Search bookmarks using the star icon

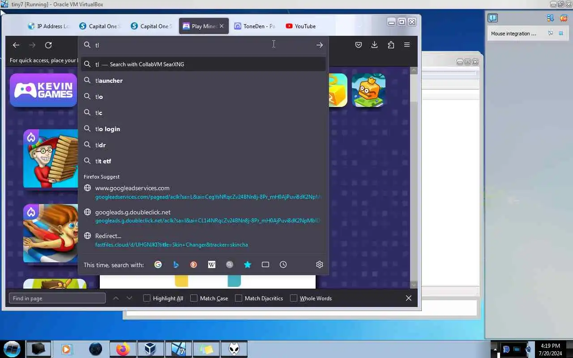pyautogui.click(x=248, y=264)
